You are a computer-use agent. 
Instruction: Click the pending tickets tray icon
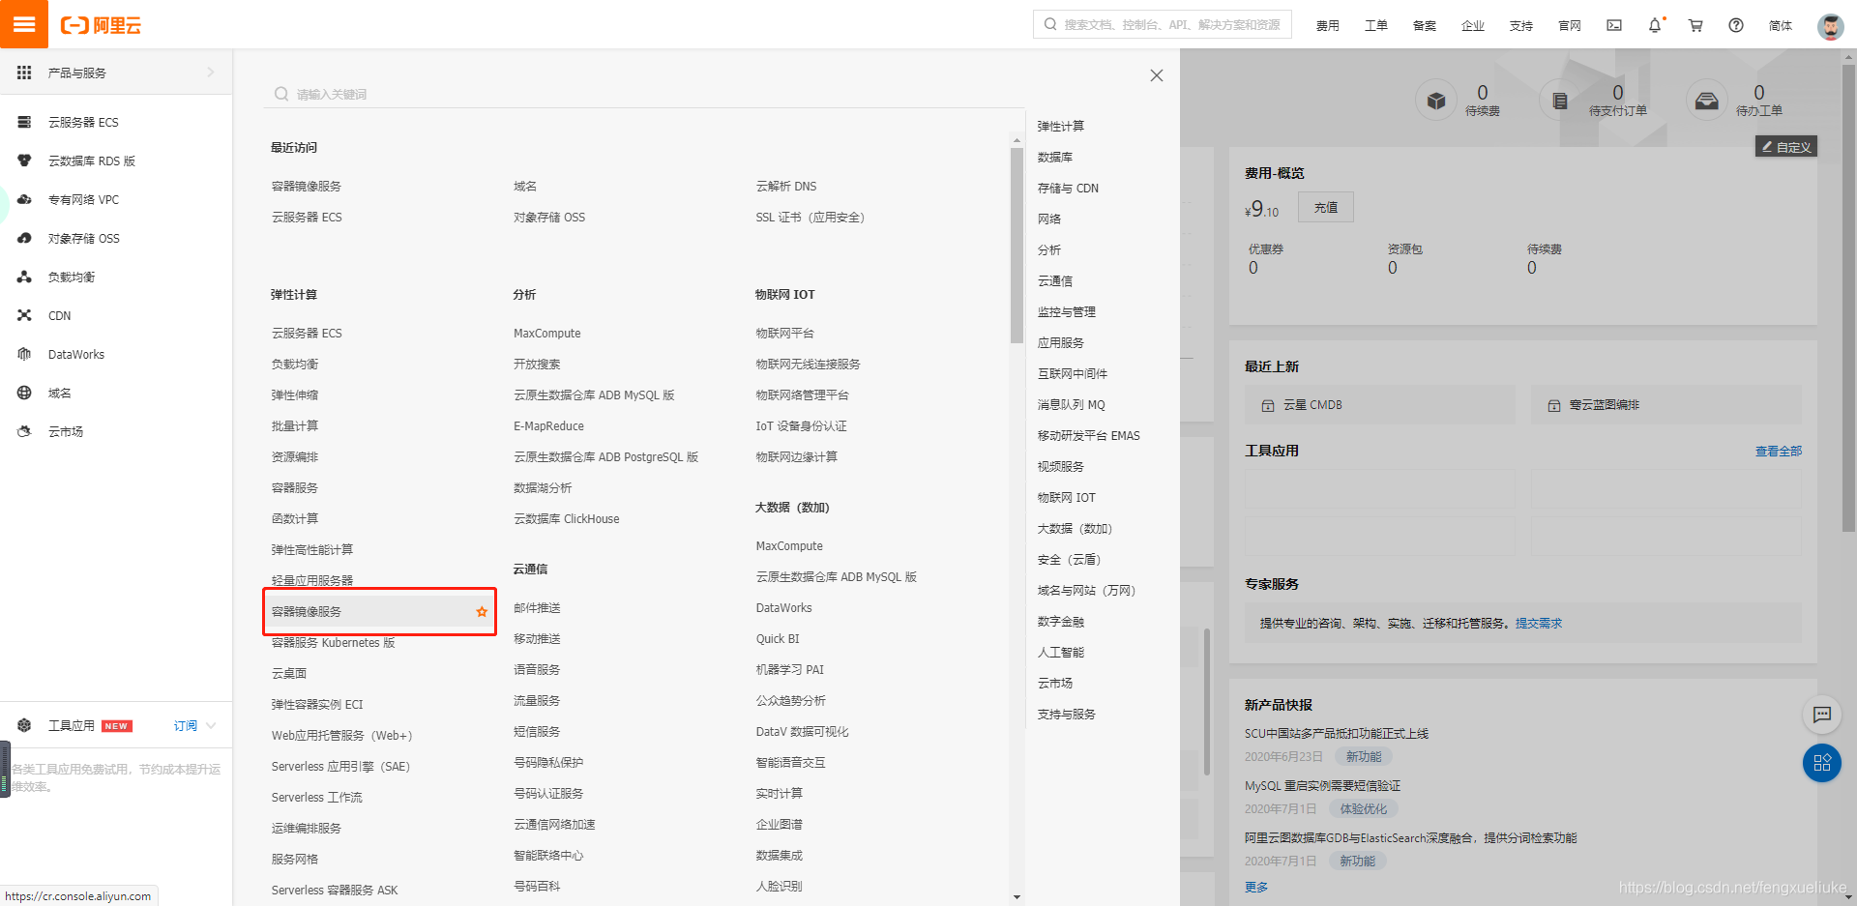click(x=1707, y=100)
